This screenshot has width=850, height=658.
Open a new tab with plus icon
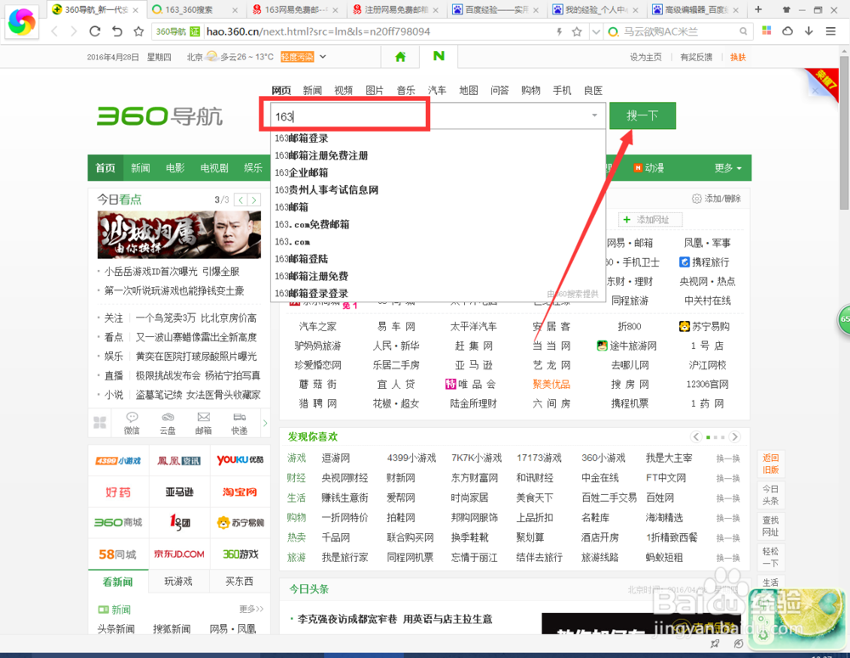pos(758,9)
